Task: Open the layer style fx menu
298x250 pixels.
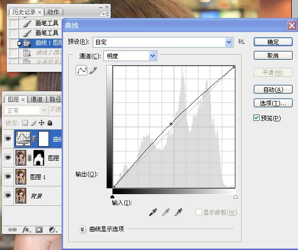Action: pos(26,230)
